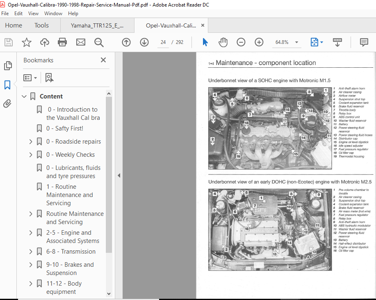Toggle the bookmarks panel icon
The image size is (376, 300).
coord(7,85)
